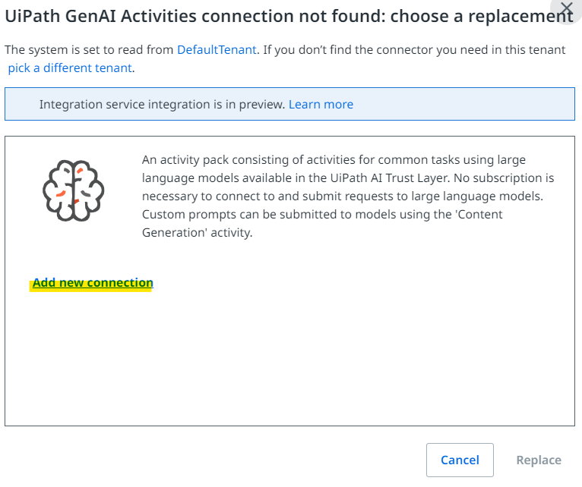Open the DefaultTenant link
This screenshot has height=487, width=582.
click(217, 49)
